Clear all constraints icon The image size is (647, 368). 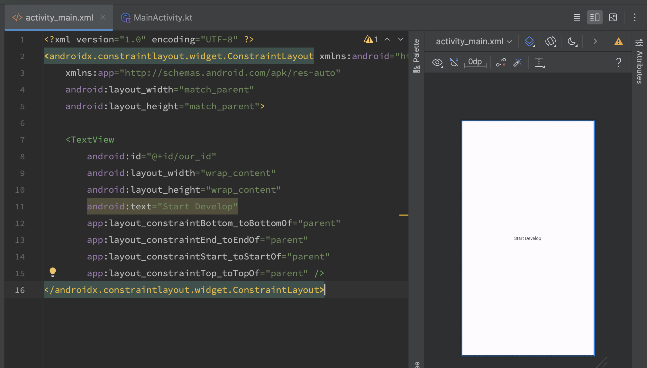click(x=501, y=62)
